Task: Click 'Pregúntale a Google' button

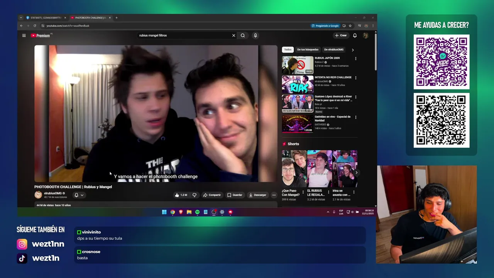Action: (325, 26)
